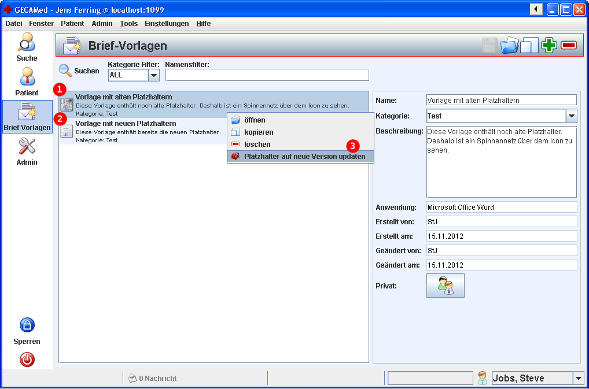Image resolution: width=589 pixels, height=389 pixels.
Task: Expand the Jobs, Steve user dropdown
Action: click(578, 379)
